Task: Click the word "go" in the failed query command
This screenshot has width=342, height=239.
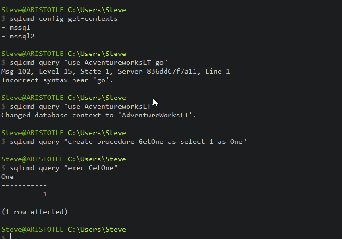Action: click(x=159, y=62)
